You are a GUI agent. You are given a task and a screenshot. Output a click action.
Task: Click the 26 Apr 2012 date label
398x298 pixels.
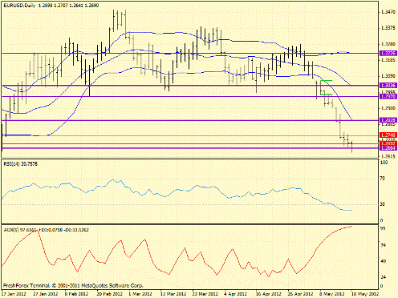tap(301, 294)
